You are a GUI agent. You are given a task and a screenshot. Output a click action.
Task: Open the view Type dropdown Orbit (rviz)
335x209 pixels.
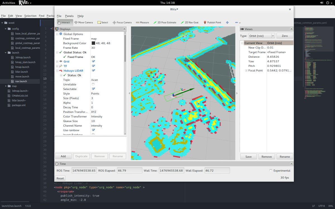tap(261, 36)
